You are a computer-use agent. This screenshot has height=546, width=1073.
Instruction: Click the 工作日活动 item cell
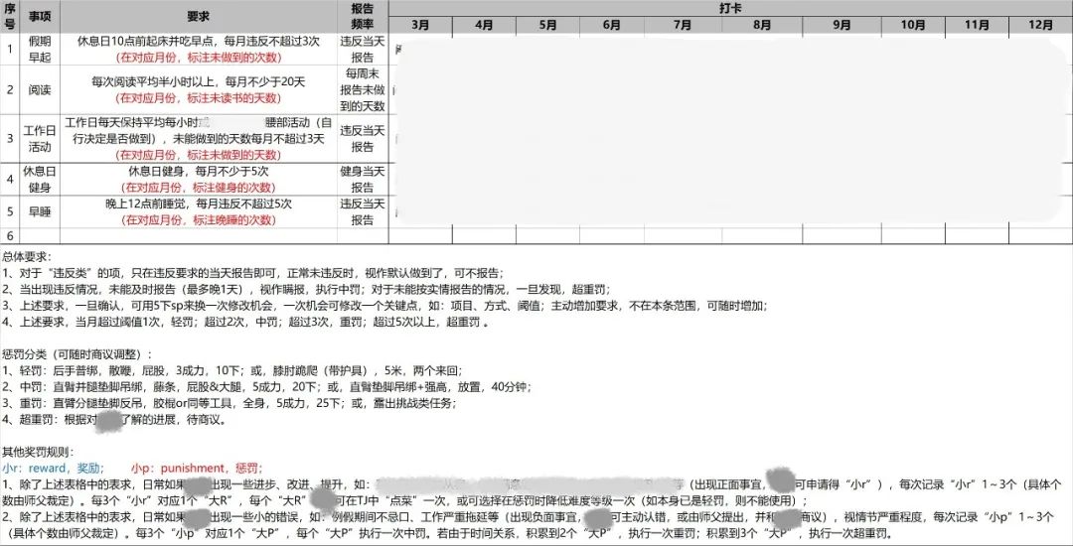(41, 138)
